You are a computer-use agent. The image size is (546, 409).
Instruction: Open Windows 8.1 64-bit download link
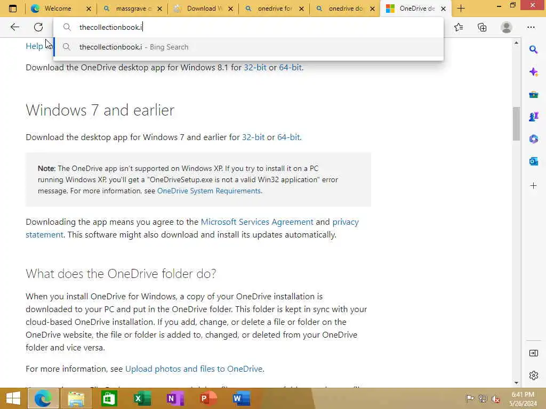pyautogui.click(x=291, y=67)
